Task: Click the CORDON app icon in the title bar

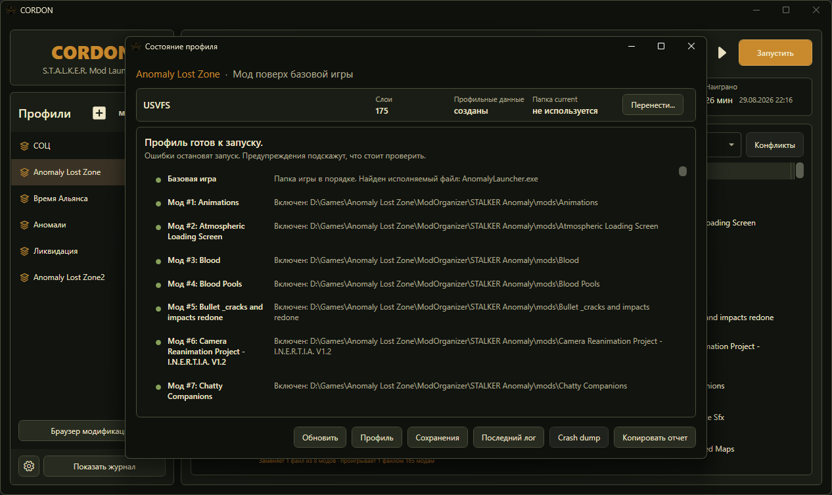Action: coord(11,10)
